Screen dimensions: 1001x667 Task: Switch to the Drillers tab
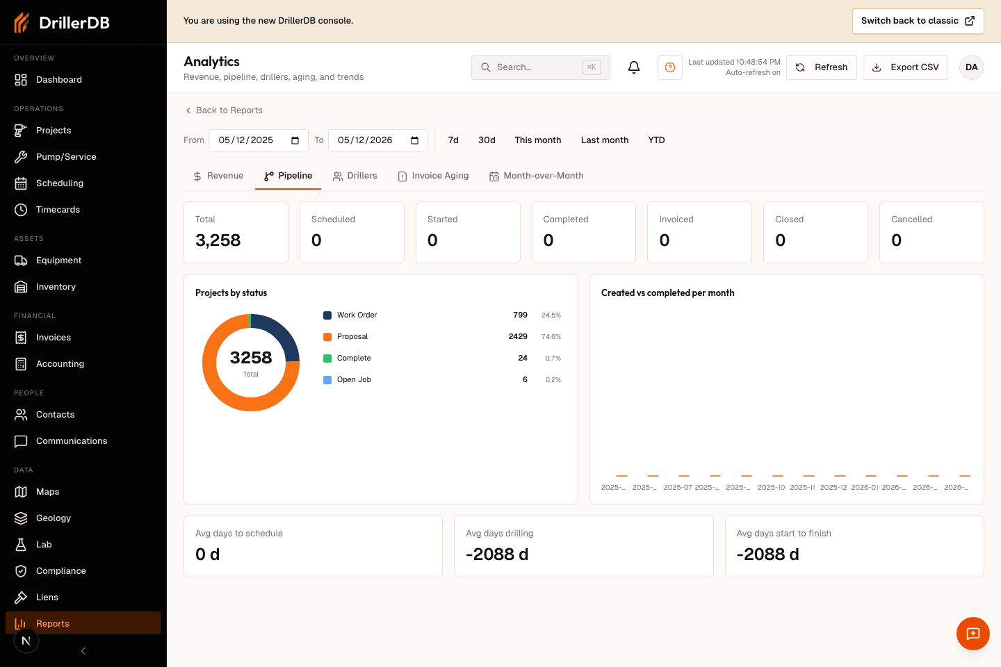coord(355,176)
